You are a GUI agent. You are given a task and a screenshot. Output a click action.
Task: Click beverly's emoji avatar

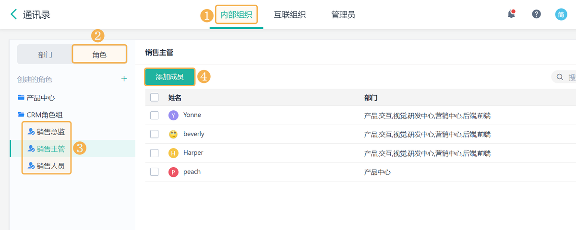point(173,134)
